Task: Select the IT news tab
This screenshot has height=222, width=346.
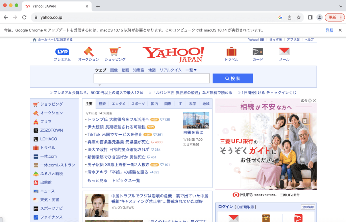Action: coord(180,104)
